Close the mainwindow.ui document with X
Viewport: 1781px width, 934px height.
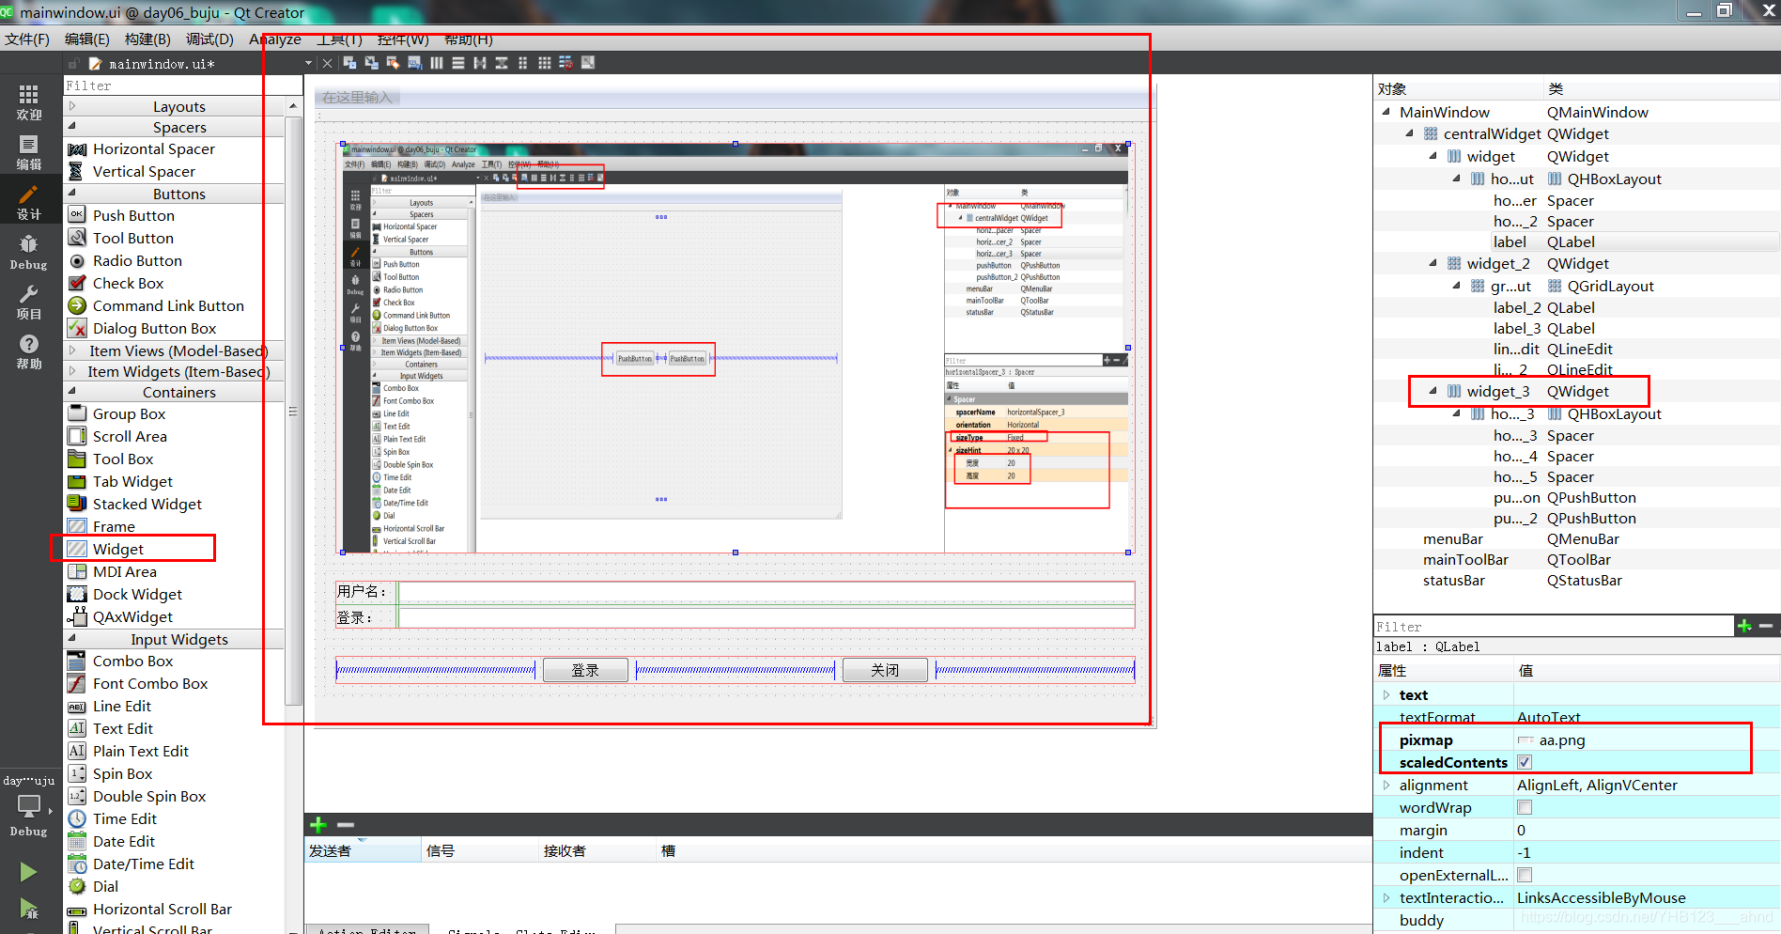pos(327,63)
